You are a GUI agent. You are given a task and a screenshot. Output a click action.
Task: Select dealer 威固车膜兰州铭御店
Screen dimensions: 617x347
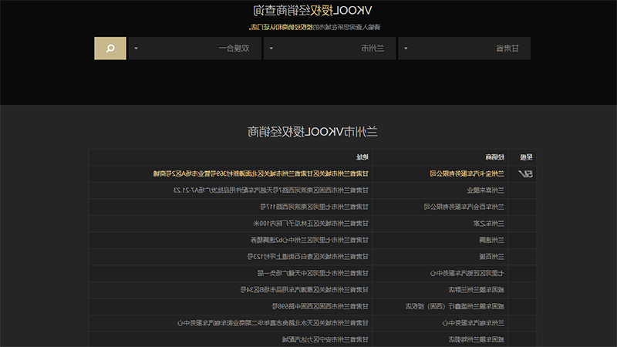pos(476,339)
